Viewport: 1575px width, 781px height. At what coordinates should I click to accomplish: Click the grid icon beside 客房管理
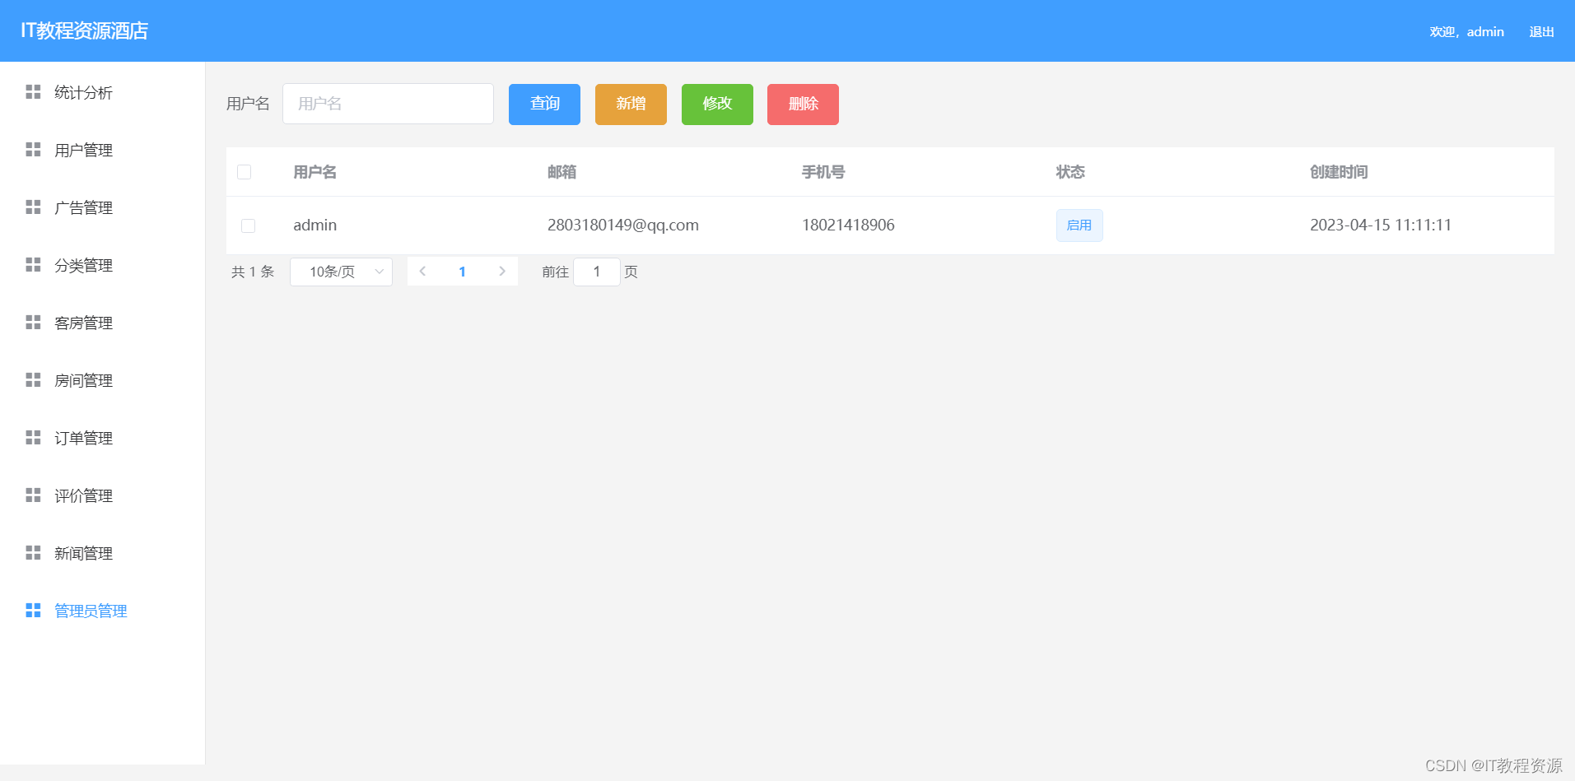click(33, 322)
